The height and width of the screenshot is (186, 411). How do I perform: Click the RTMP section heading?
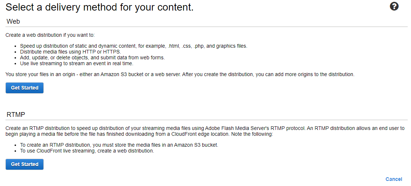[16, 115]
